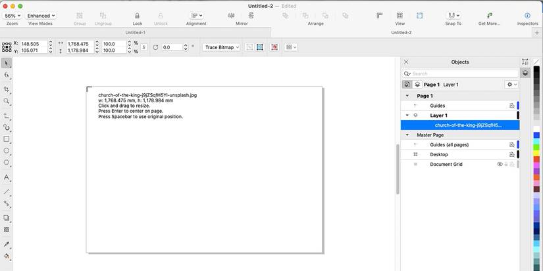Image resolution: width=543 pixels, height=271 pixels.
Task: Switch to the Untitled-2 document tab
Action: tap(401, 32)
